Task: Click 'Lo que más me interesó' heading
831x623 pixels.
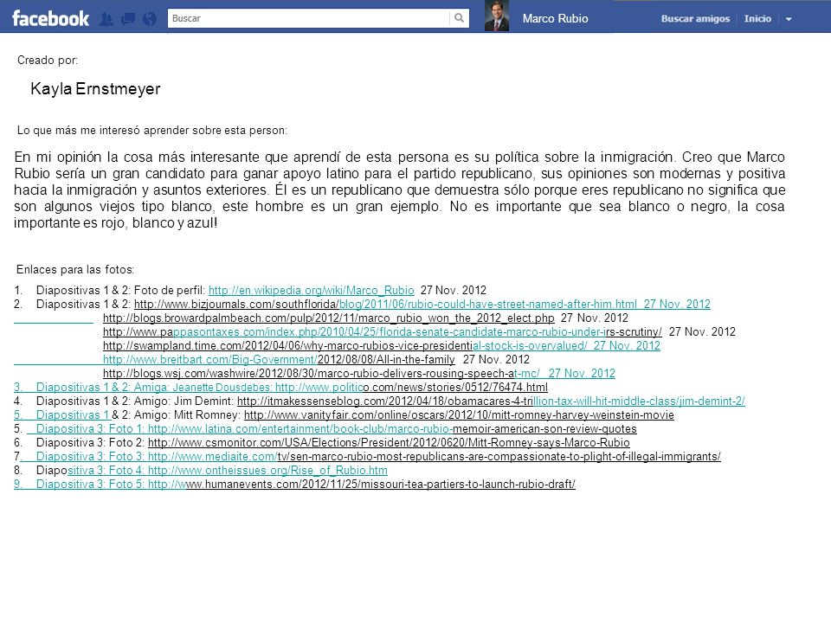Action: pos(152,131)
